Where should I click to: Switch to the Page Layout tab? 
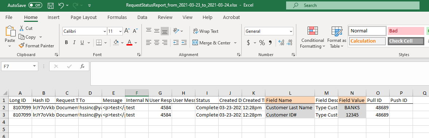(83, 17)
